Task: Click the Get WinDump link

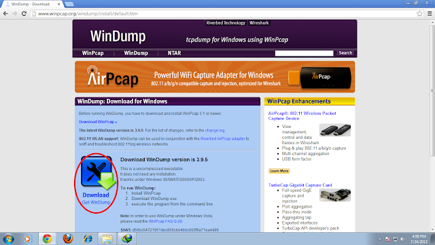Action: tap(96, 202)
